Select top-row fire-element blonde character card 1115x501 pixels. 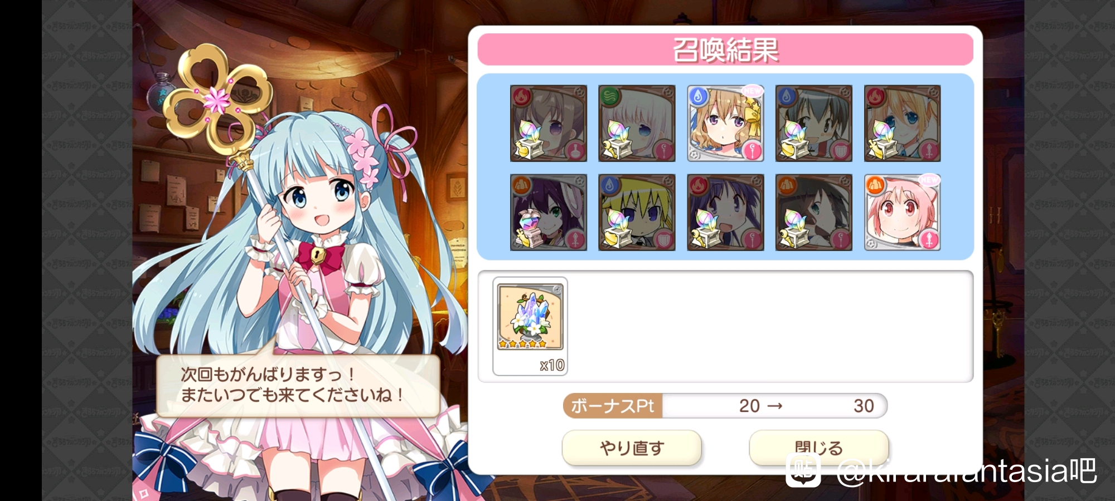(x=902, y=123)
